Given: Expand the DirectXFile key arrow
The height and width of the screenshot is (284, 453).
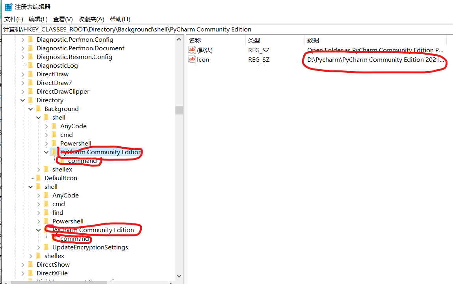Looking at the screenshot, I should point(23,273).
